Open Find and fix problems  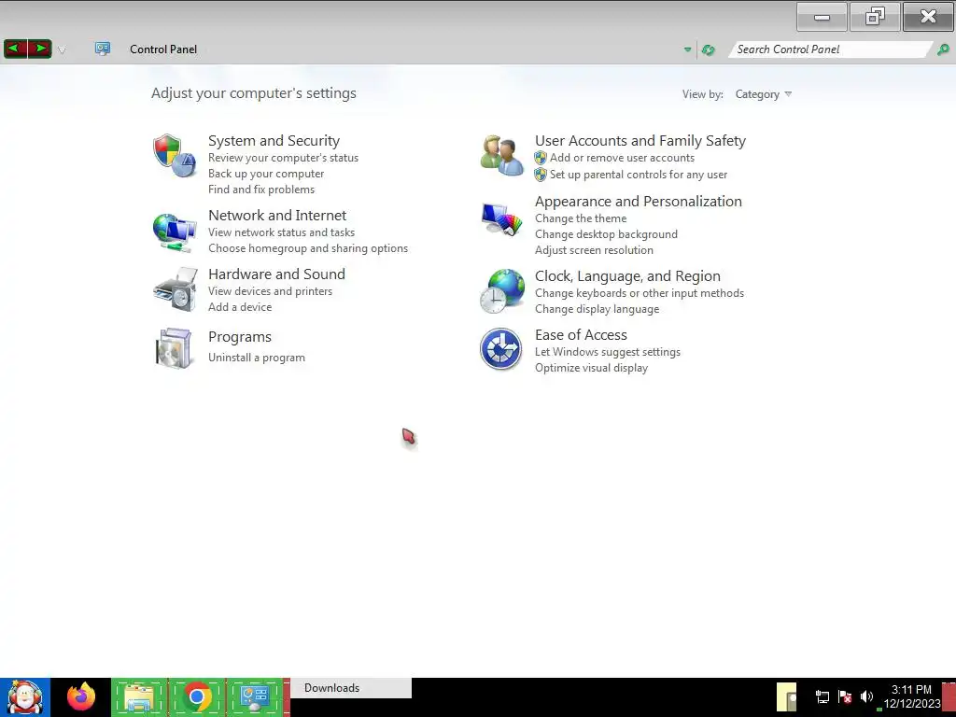261,190
